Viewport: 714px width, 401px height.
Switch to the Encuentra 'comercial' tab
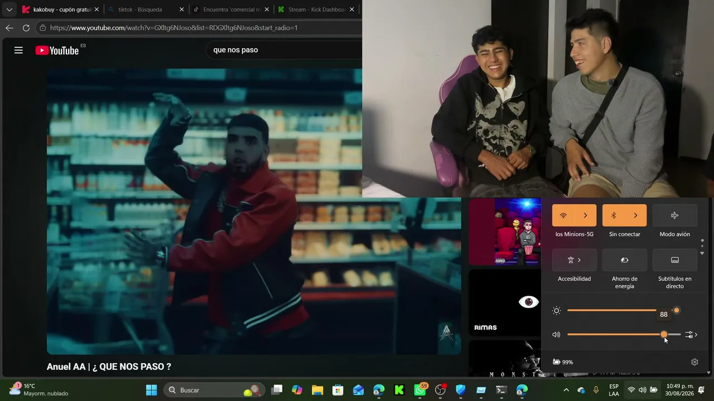[x=230, y=9]
